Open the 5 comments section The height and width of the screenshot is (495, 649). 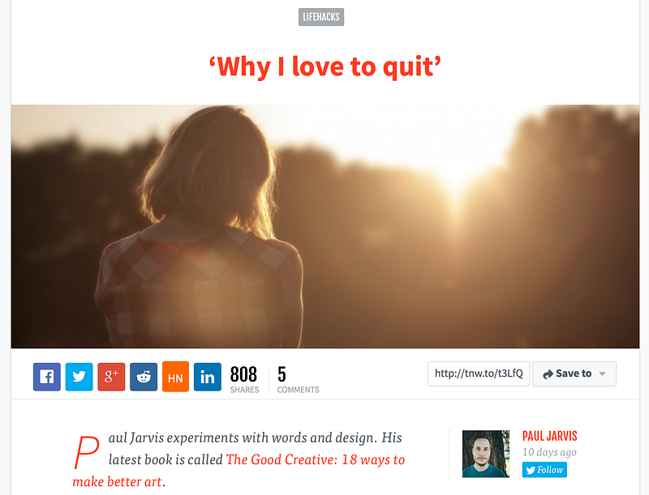(x=298, y=379)
